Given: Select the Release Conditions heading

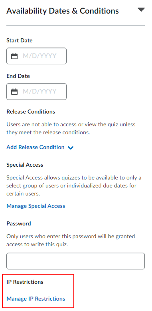Looking at the screenshot, I should tap(31, 112).
